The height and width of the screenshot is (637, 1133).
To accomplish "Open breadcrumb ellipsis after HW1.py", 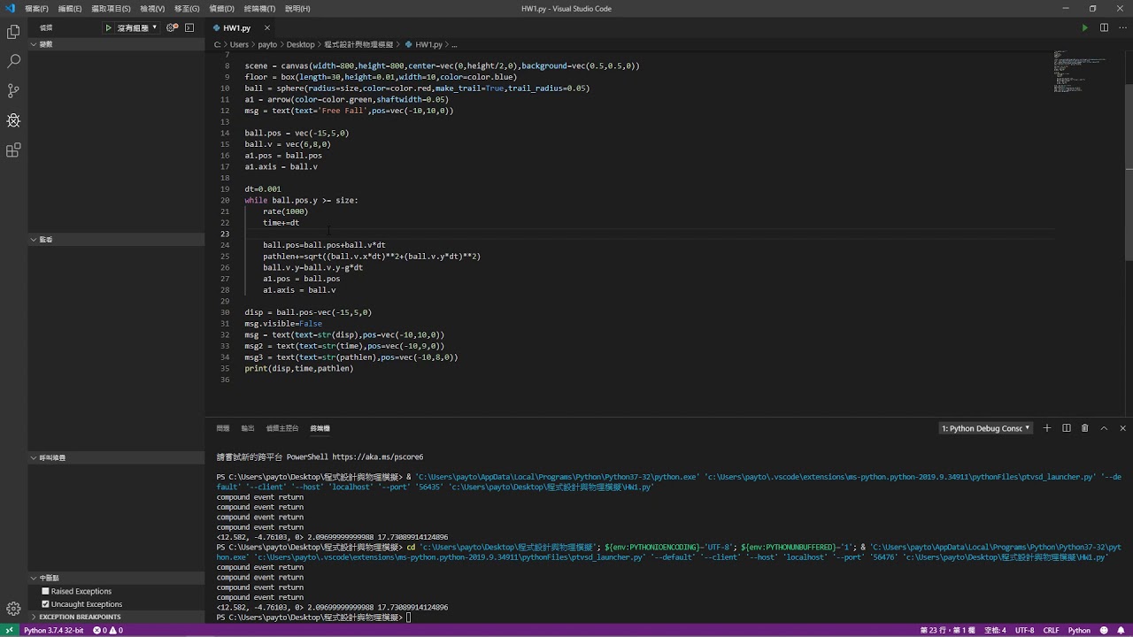I will click(x=454, y=44).
